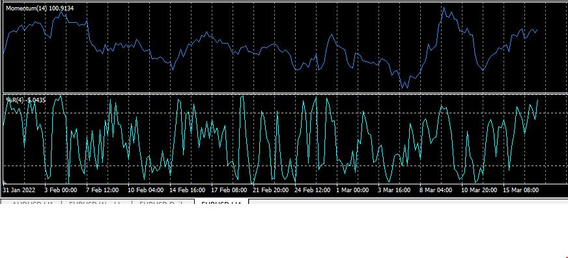The height and width of the screenshot is (258, 568).
Task: Click the 1 Mar 00:00 time label
Action: [352, 190]
